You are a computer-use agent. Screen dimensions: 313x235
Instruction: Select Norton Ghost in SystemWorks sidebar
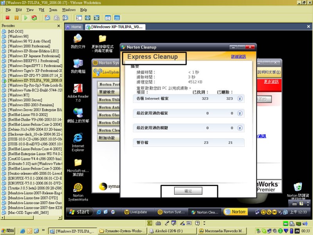click(109, 115)
